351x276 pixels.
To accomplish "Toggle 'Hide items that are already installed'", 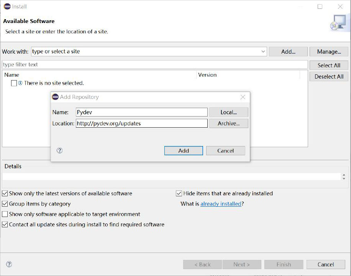I will [x=179, y=194].
